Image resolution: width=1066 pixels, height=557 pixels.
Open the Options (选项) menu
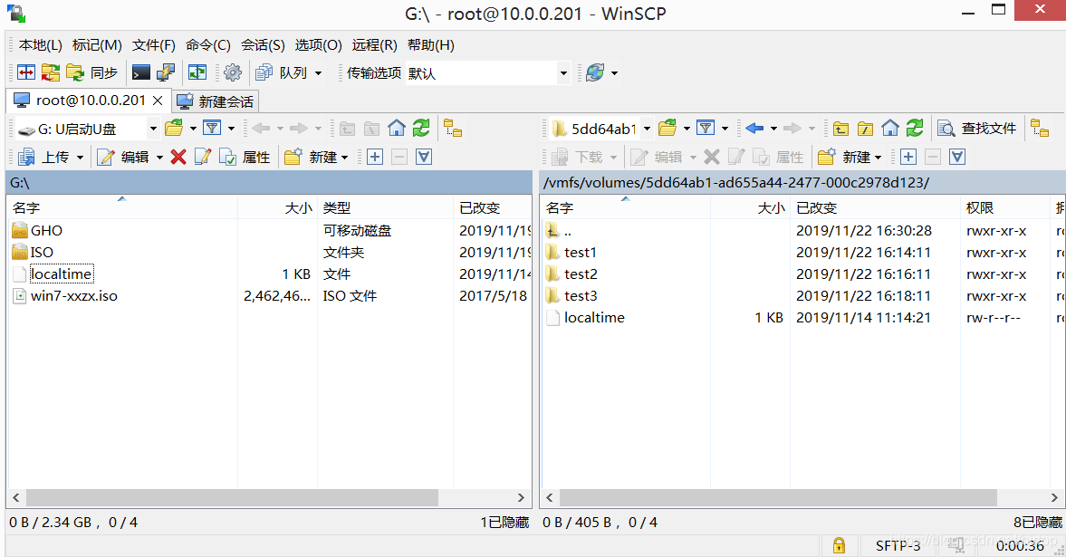coord(318,45)
